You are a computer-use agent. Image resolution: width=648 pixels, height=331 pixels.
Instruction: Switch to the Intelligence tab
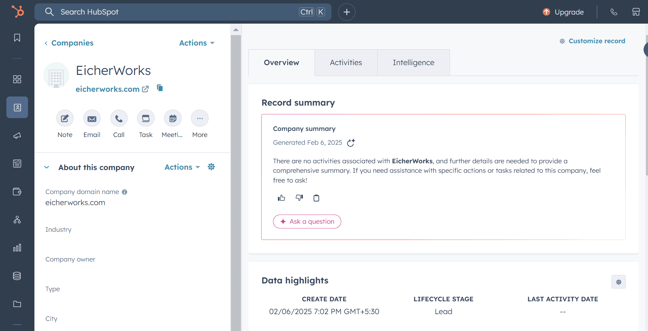click(x=413, y=62)
